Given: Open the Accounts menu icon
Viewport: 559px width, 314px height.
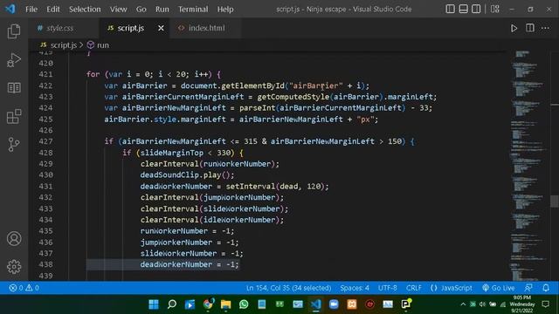Looking at the screenshot, I should tap(14, 238).
